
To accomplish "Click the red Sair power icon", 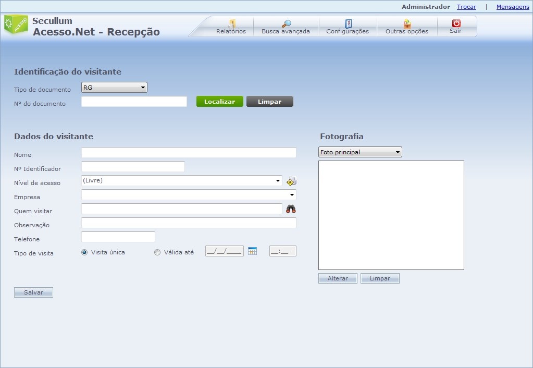I will click(456, 23).
